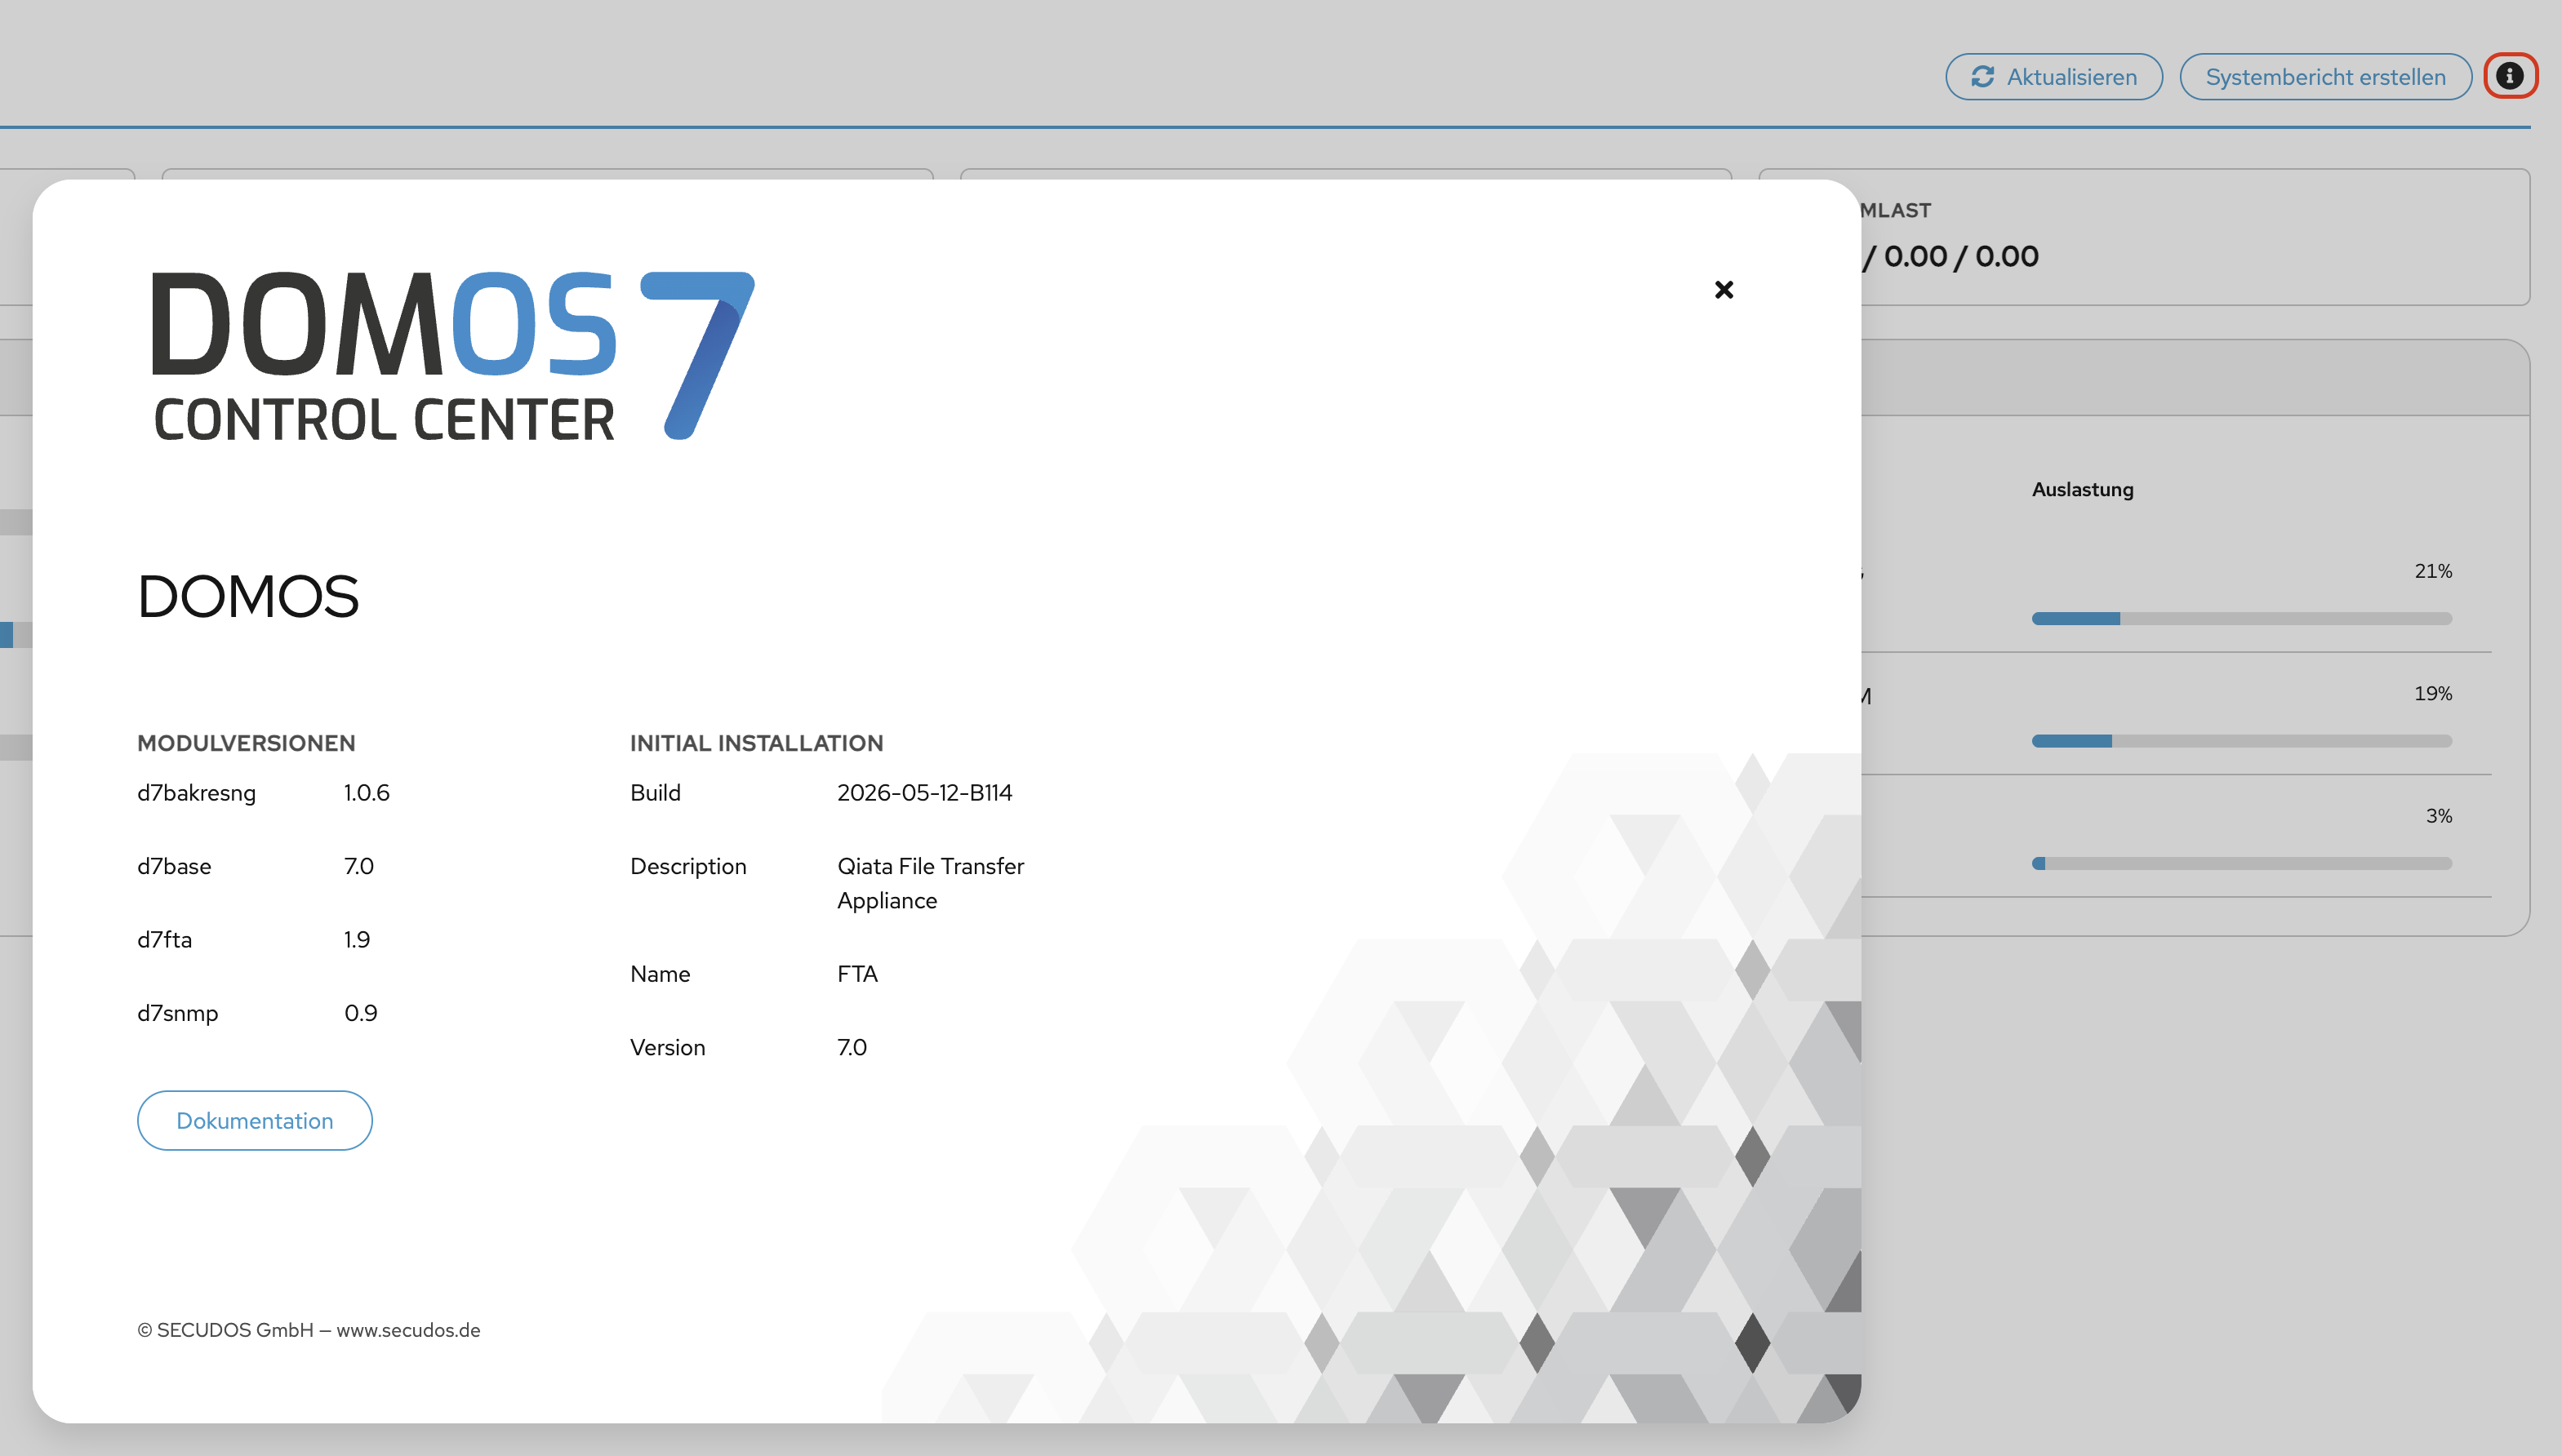Viewport: 2562px width, 1456px height.
Task: Click the Aktualisieren button
Action: (x=2054, y=77)
